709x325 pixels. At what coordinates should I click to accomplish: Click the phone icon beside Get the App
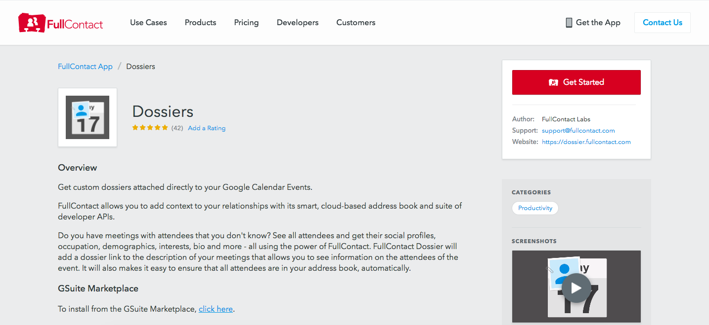click(x=569, y=23)
